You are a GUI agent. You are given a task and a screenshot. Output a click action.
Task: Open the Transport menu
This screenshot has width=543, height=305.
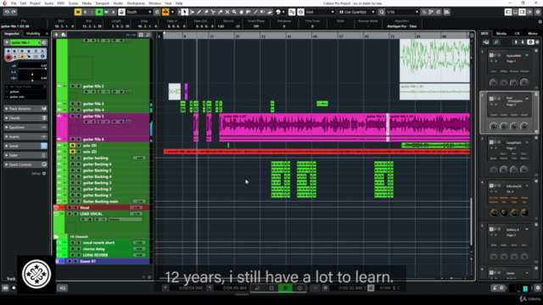coord(102,3)
